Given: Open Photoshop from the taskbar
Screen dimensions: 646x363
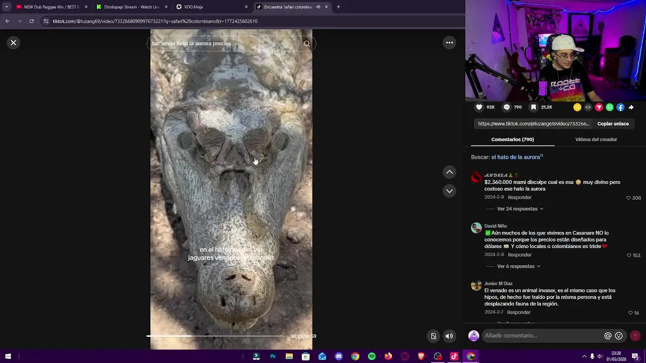Looking at the screenshot, I should [273, 356].
